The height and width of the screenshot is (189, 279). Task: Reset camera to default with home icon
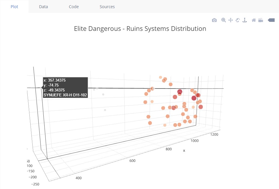[254, 20]
